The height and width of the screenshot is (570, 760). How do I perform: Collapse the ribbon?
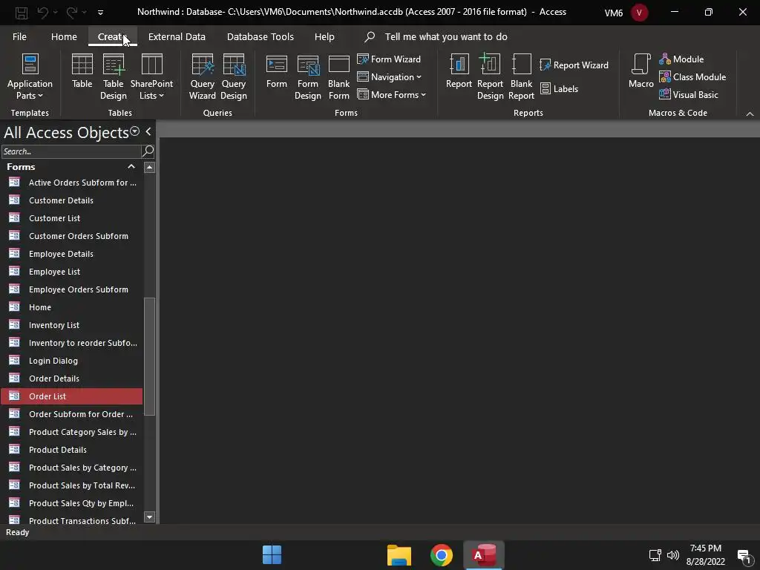[x=750, y=114]
